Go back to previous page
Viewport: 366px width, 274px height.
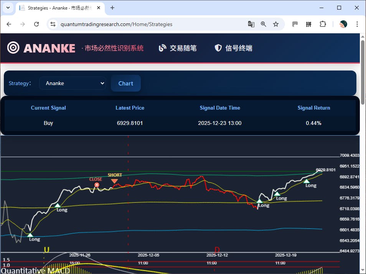pos(9,24)
